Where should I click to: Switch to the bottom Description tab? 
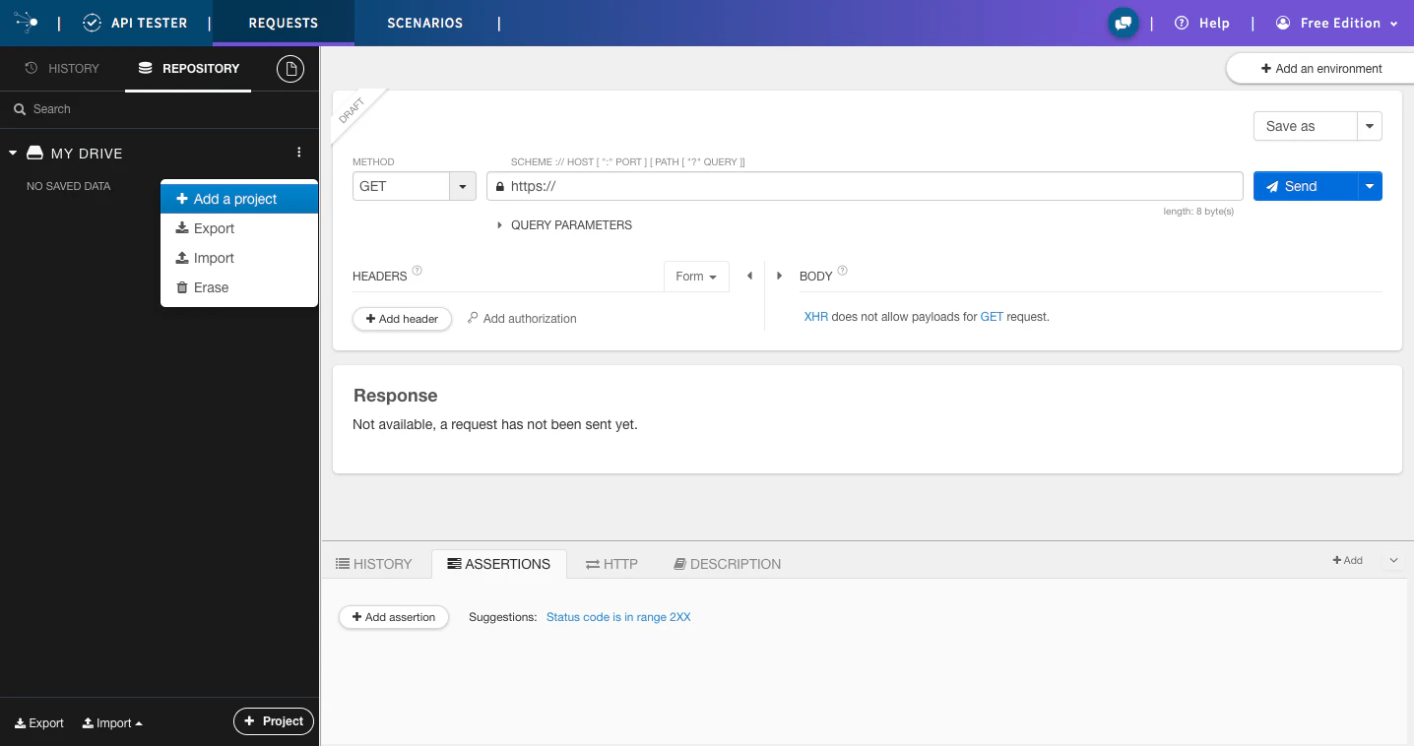point(727,564)
